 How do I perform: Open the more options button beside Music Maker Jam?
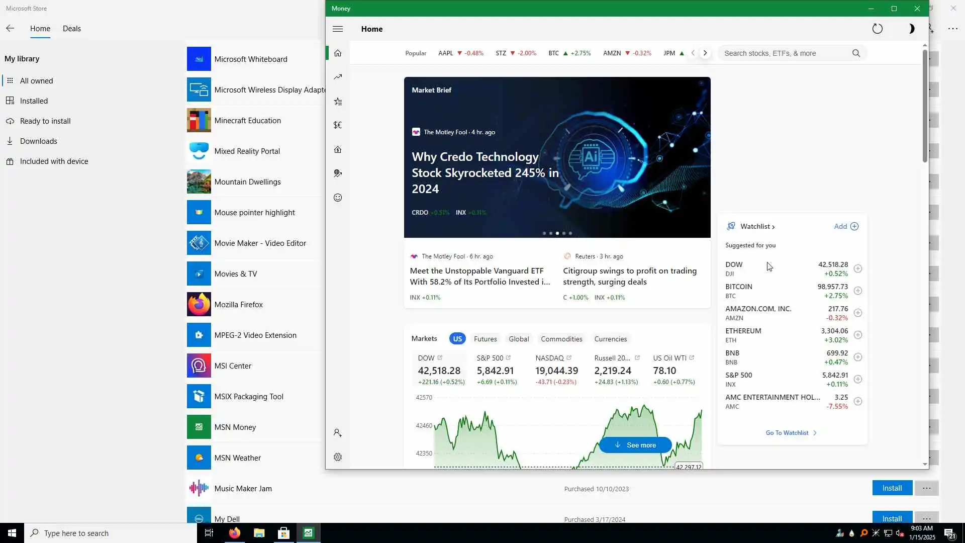(926, 488)
